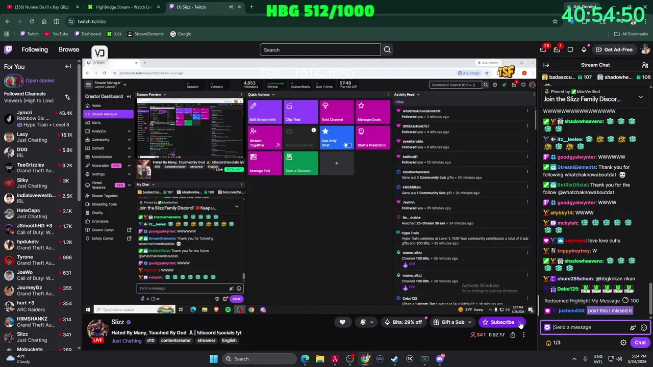
Task: Go to the Twitch home logo
Action: (x=8, y=49)
